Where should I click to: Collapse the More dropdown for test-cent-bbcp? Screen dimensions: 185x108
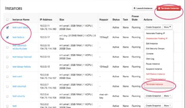[x=167, y=27]
